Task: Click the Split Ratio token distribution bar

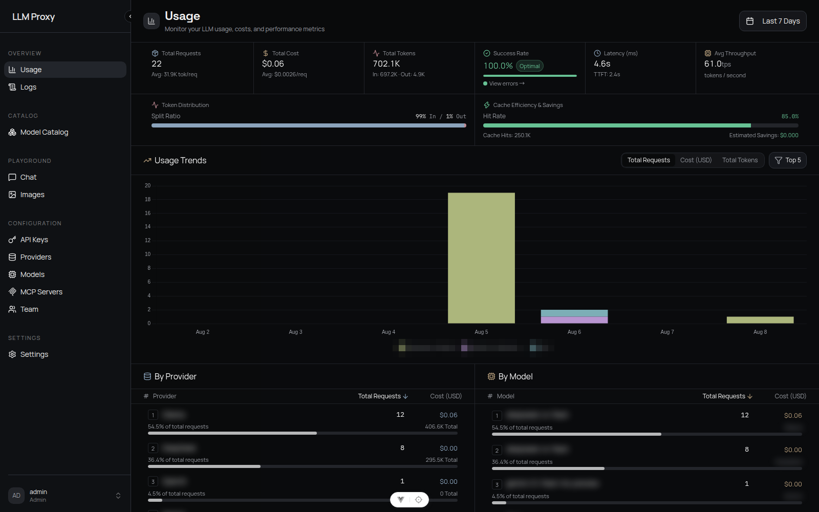Action: point(309,125)
